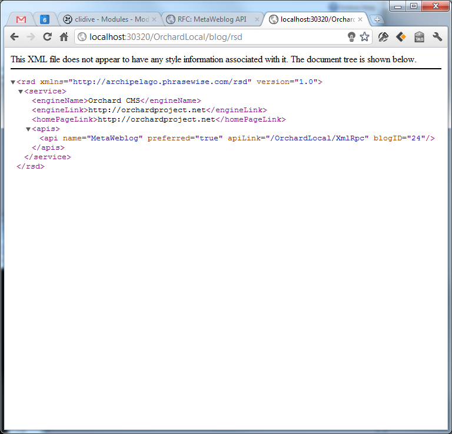The image size is (452, 434).
Task: Go to the Home page icon
Action: coord(64,36)
